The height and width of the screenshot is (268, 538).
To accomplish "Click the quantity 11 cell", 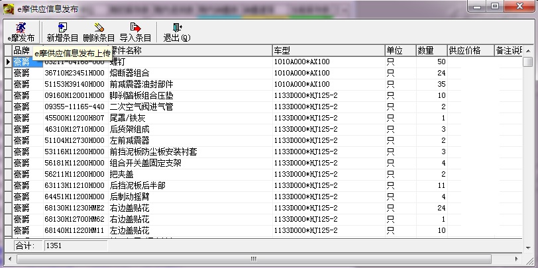I will 431,186.
